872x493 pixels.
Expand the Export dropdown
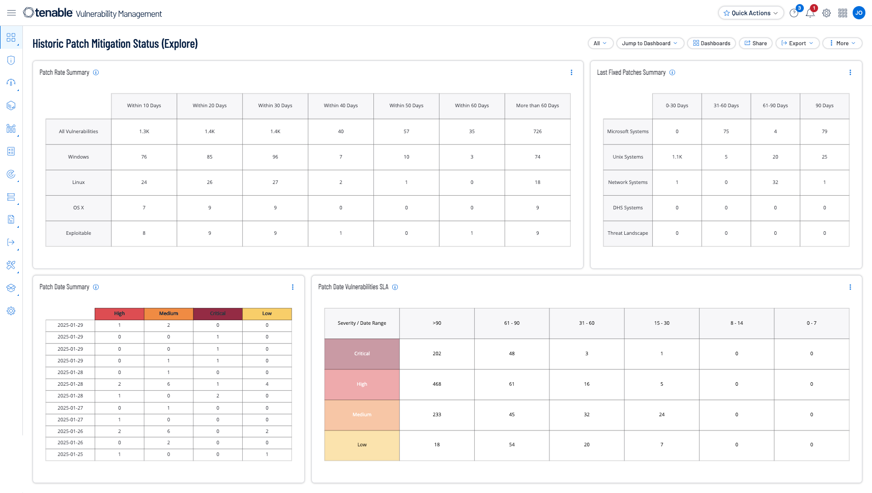pos(797,43)
